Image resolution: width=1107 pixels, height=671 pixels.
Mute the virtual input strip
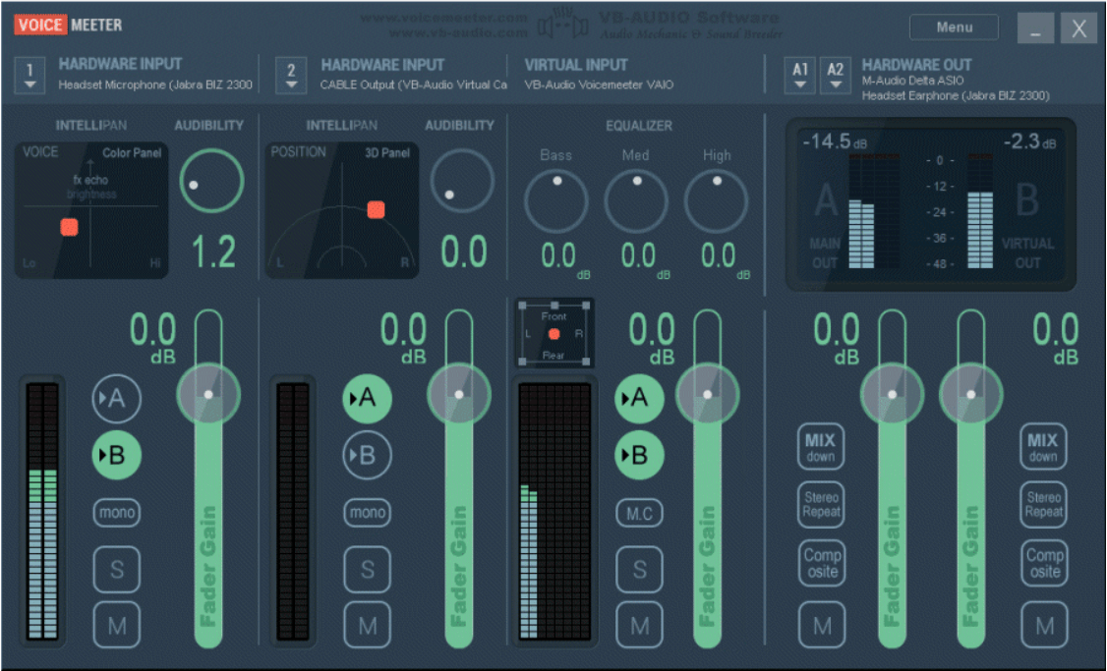click(x=639, y=625)
